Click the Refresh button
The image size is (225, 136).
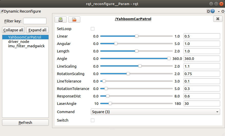[25, 122]
